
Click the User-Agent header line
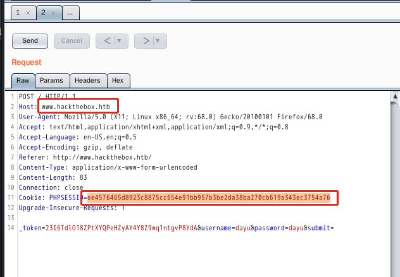(171, 117)
